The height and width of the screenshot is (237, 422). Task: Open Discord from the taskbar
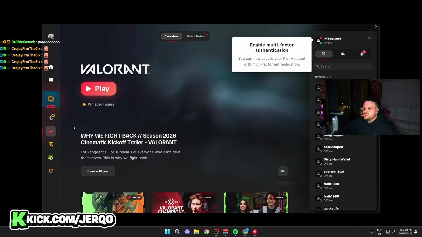187,232
